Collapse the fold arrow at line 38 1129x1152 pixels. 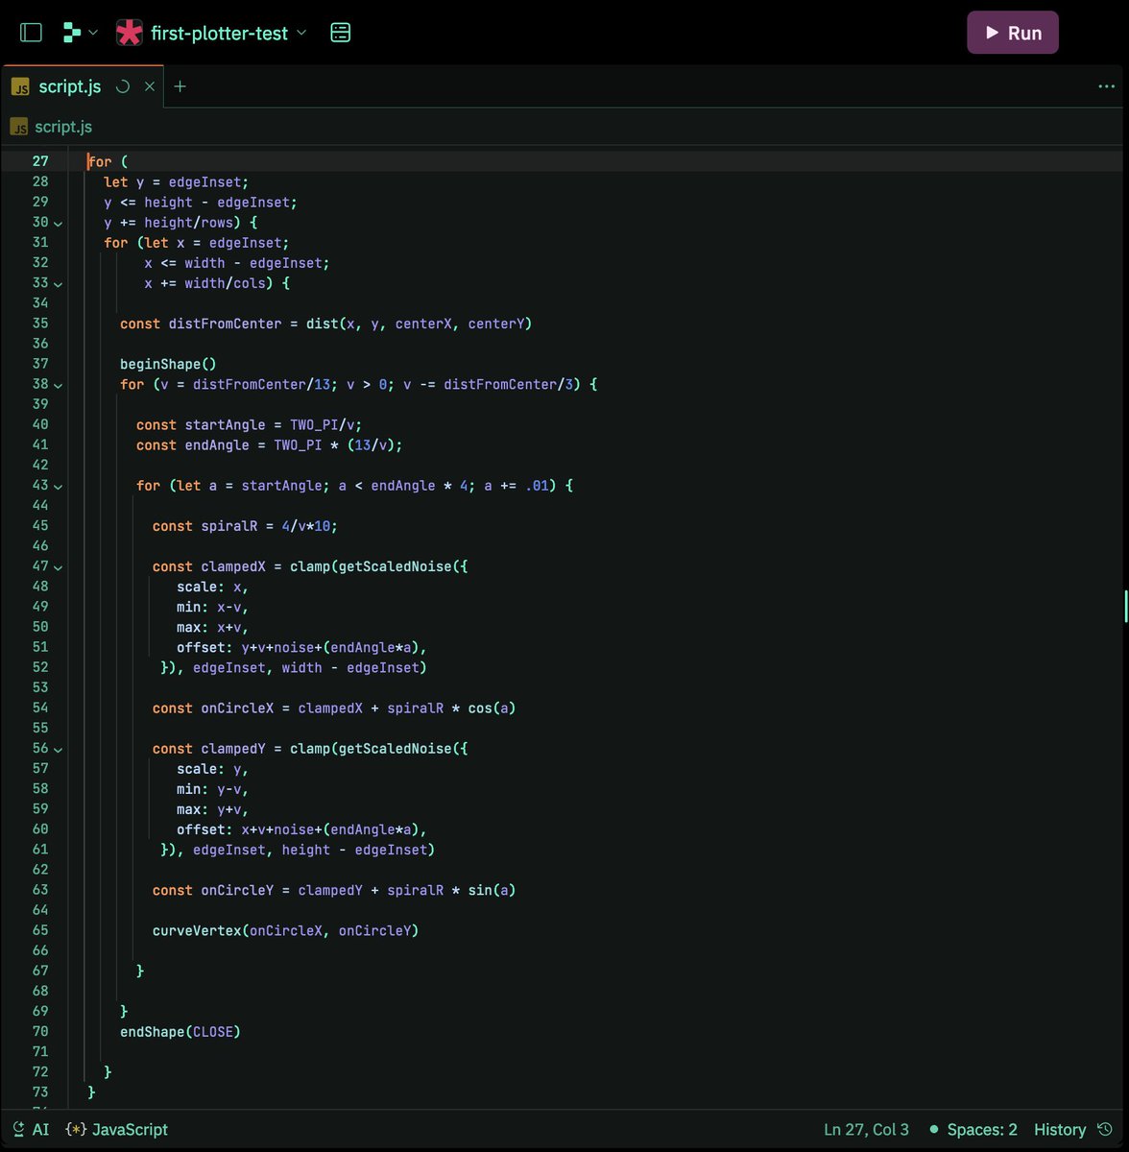pyautogui.click(x=59, y=385)
